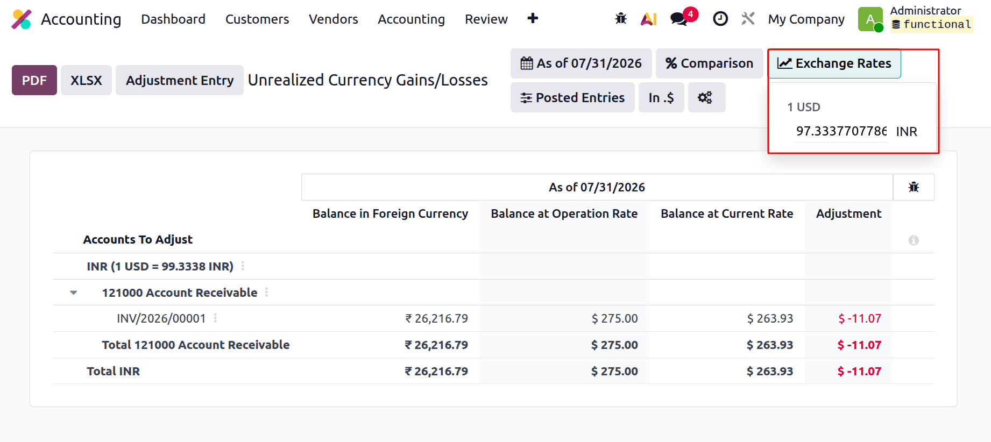
Task: Open the Posted Entries filter dropdown
Action: coord(572,97)
